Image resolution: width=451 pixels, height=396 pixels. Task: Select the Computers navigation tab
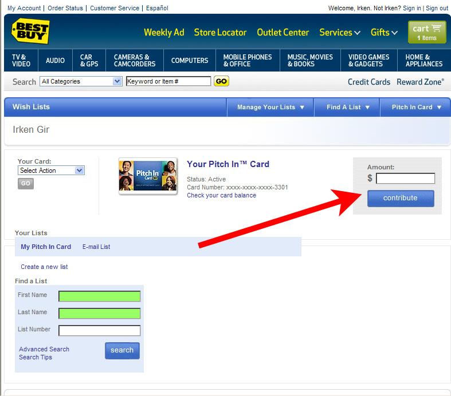click(190, 61)
